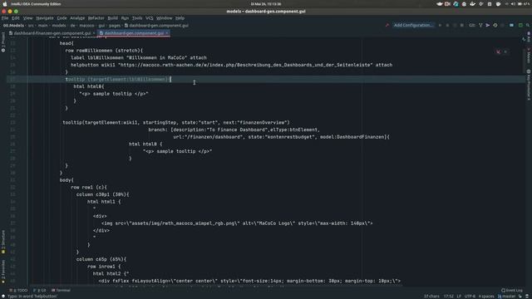The image size is (532, 299).
Task: Open the Event Log
Action: pyautogui.click(x=512, y=290)
